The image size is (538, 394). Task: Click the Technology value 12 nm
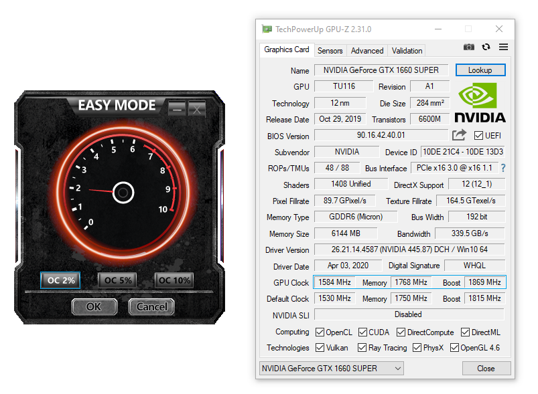tap(340, 103)
